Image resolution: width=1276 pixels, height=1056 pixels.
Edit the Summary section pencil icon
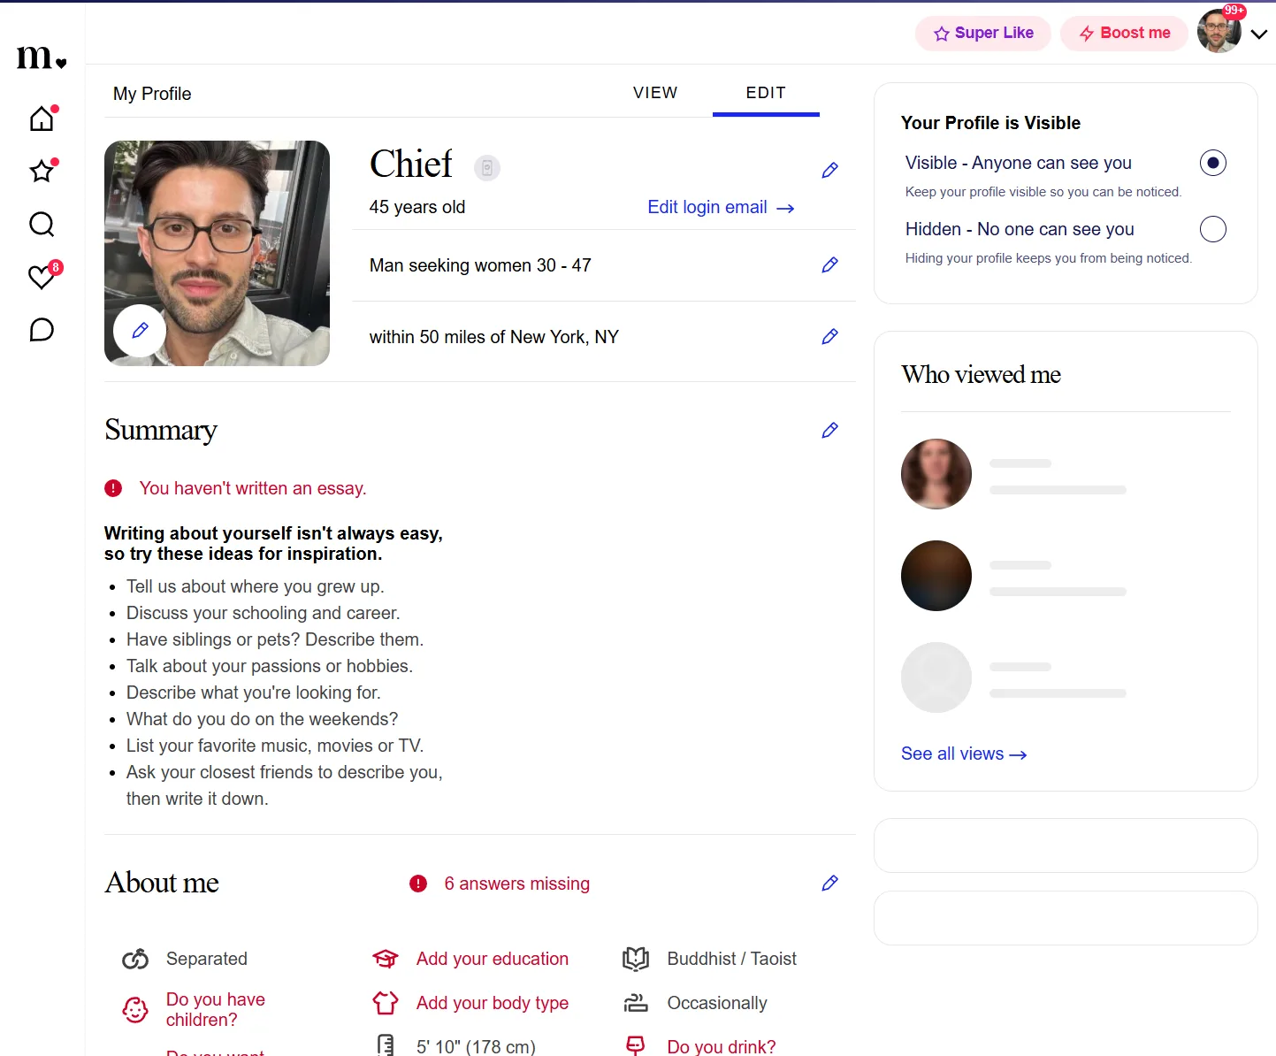coord(829,431)
